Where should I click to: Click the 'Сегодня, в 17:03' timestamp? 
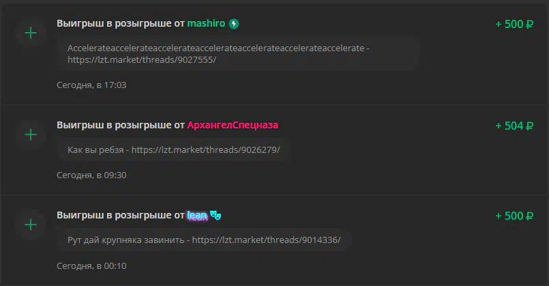coord(91,85)
